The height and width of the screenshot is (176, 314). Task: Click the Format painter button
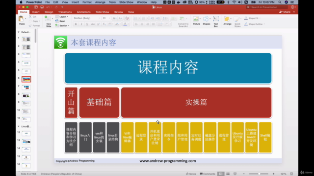point(34,25)
